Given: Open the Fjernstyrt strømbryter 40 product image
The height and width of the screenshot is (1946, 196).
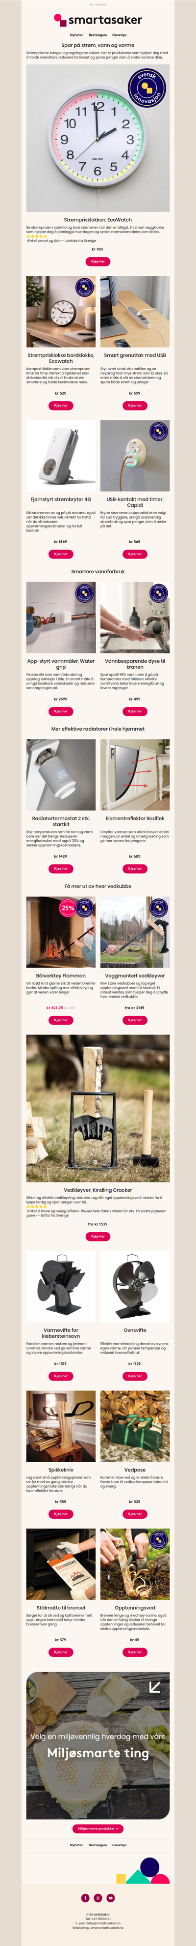Looking at the screenshot, I should tap(61, 456).
